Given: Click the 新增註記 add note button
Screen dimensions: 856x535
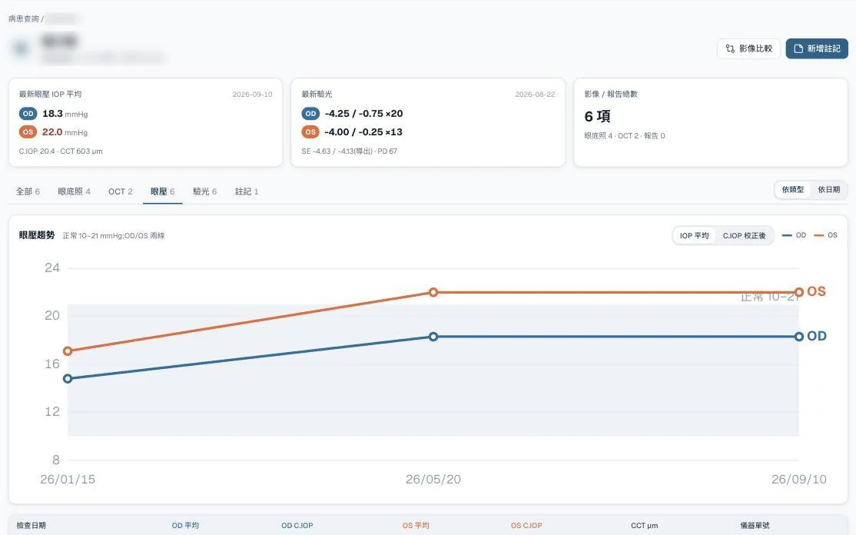Looking at the screenshot, I should click(817, 48).
